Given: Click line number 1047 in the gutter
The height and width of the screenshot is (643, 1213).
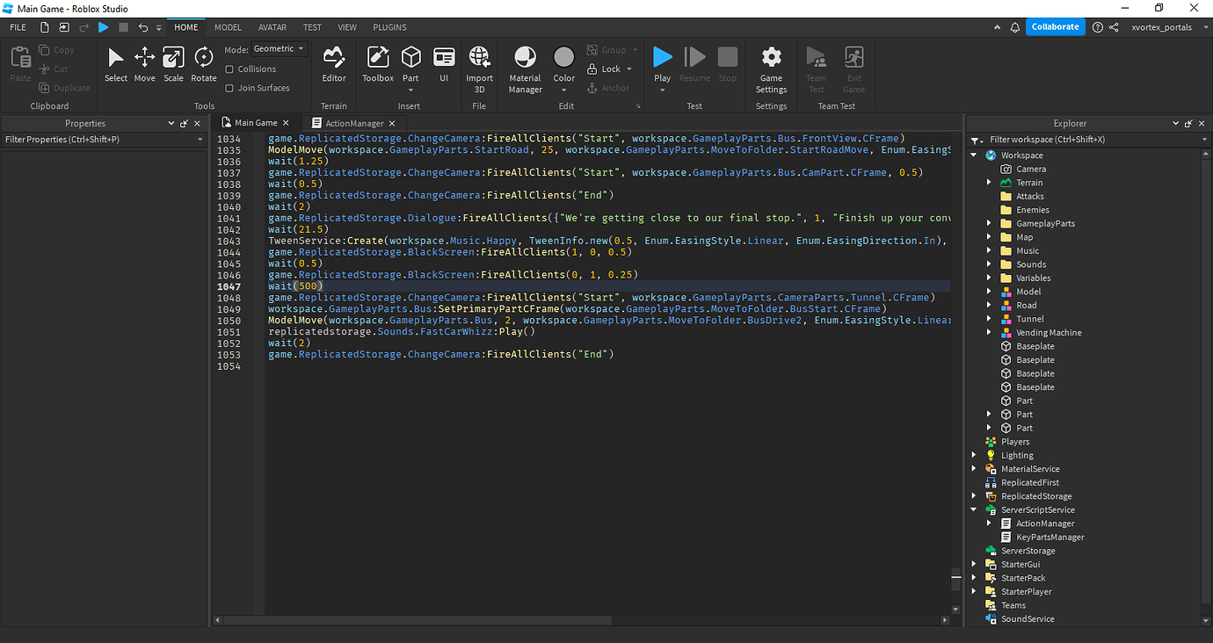Looking at the screenshot, I should coord(229,286).
